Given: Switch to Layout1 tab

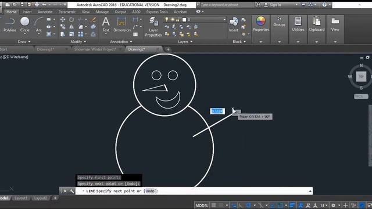Looking at the screenshot, I should click(21, 198).
